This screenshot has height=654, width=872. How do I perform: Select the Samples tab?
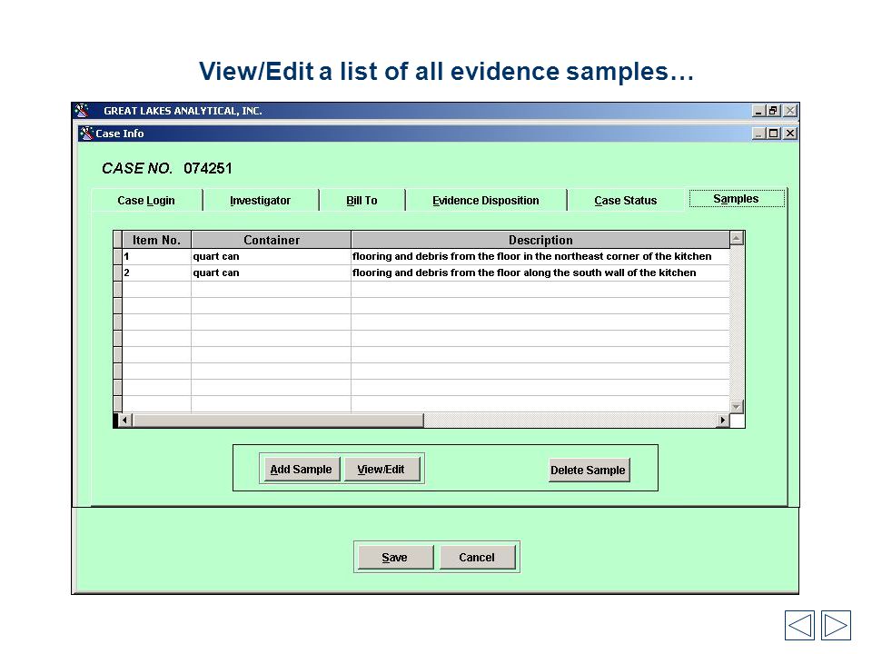[x=736, y=199]
